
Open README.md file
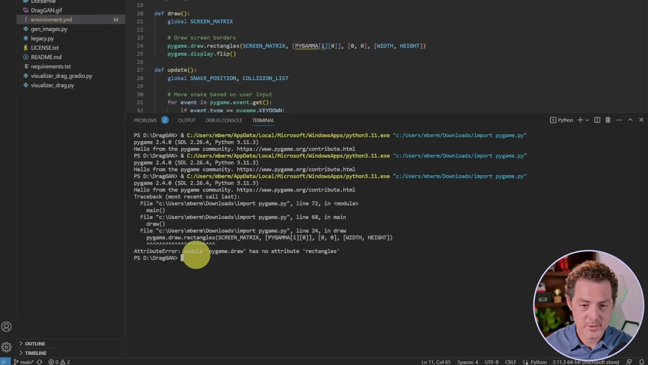click(x=46, y=57)
